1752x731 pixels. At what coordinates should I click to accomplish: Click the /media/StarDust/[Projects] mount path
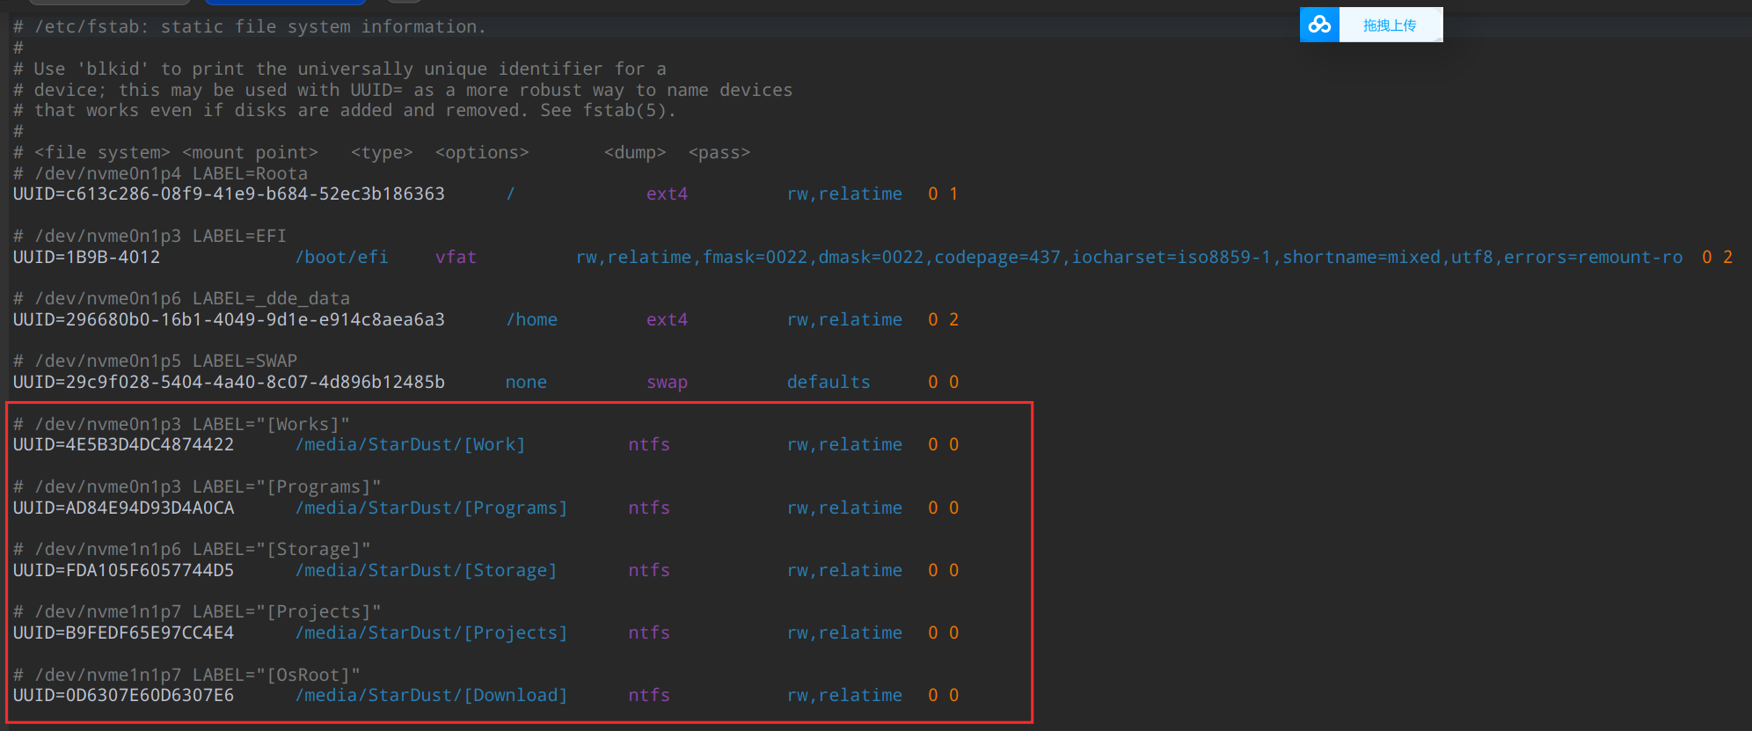point(431,632)
